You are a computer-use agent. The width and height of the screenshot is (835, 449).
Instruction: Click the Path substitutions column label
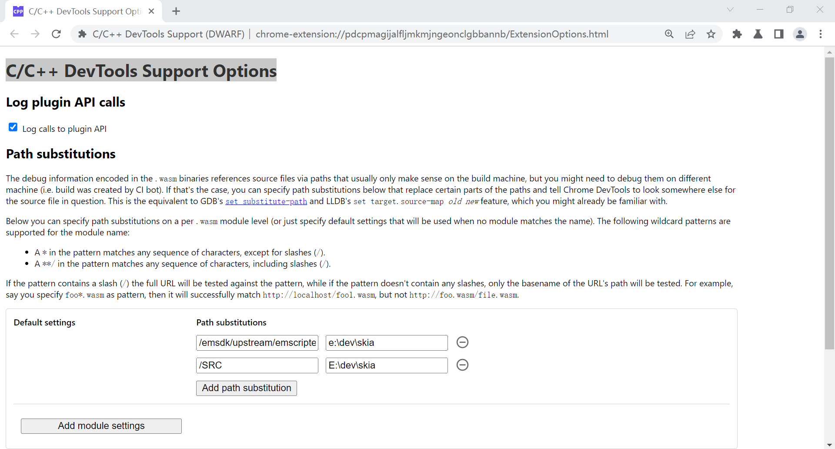coord(231,322)
